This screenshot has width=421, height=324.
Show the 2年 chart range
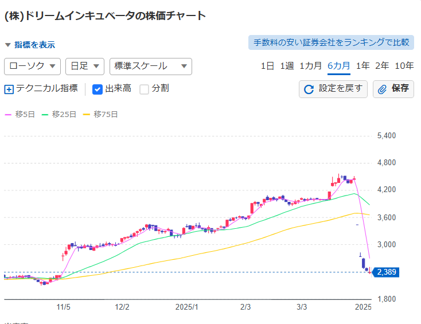[382, 66]
